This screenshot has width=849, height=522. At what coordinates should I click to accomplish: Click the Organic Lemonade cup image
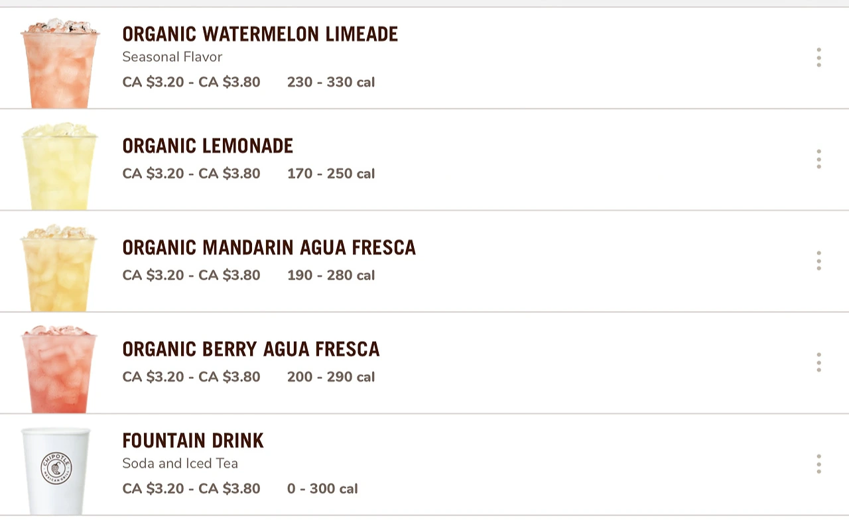coord(59,166)
